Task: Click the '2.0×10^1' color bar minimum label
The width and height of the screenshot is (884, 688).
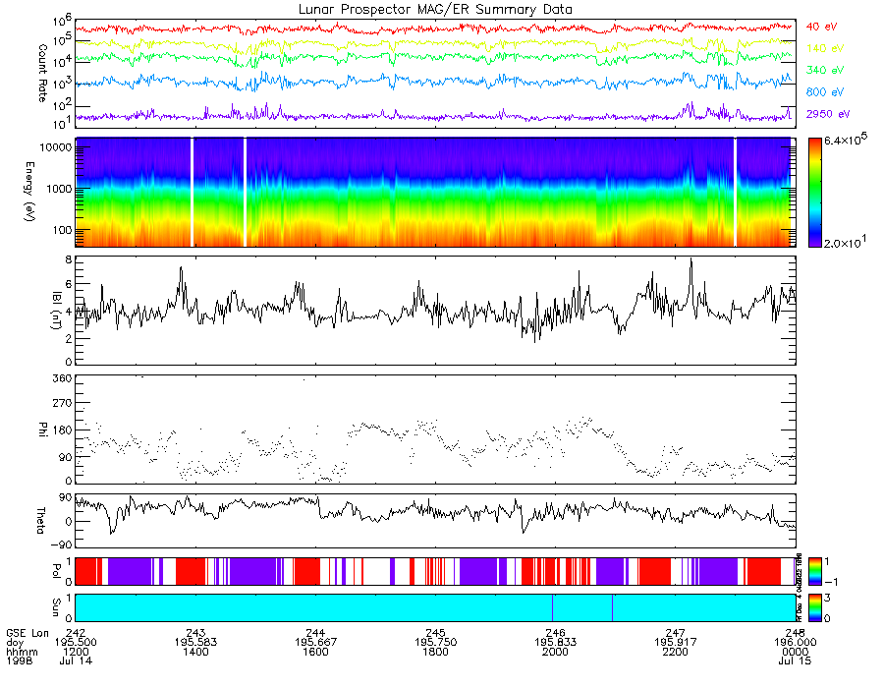Action: click(845, 243)
